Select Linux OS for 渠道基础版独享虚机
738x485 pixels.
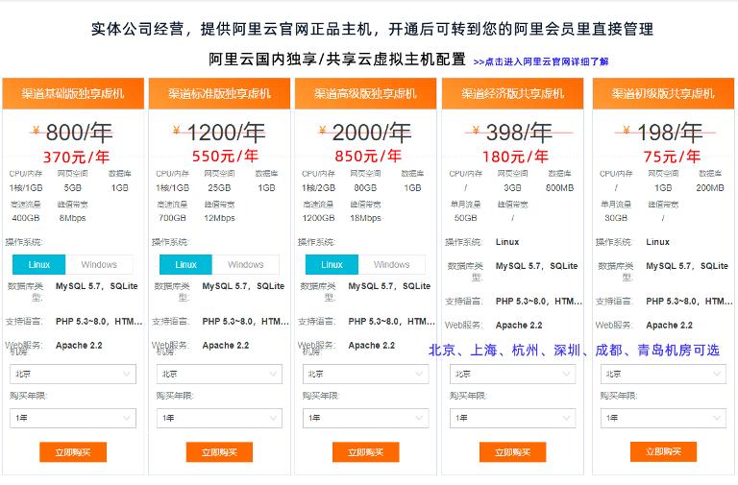(x=38, y=265)
